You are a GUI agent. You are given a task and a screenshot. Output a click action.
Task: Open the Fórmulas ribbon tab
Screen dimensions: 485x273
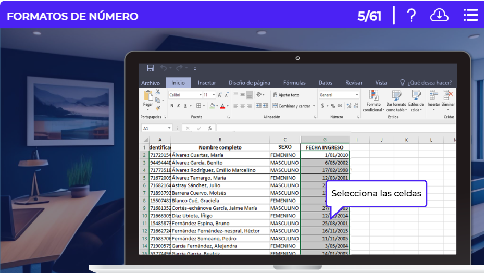294,83
